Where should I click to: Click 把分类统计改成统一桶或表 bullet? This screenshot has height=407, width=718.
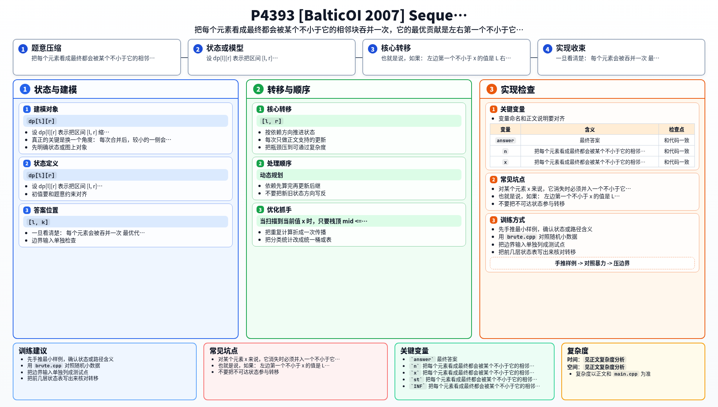pyautogui.click(x=298, y=240)
